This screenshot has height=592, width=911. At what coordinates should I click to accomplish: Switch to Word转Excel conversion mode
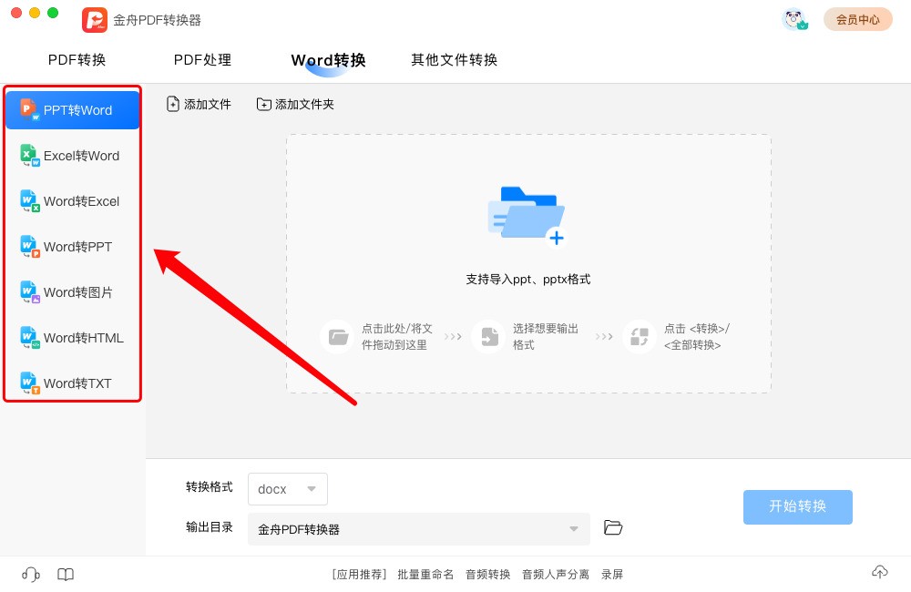pos(72,200)
